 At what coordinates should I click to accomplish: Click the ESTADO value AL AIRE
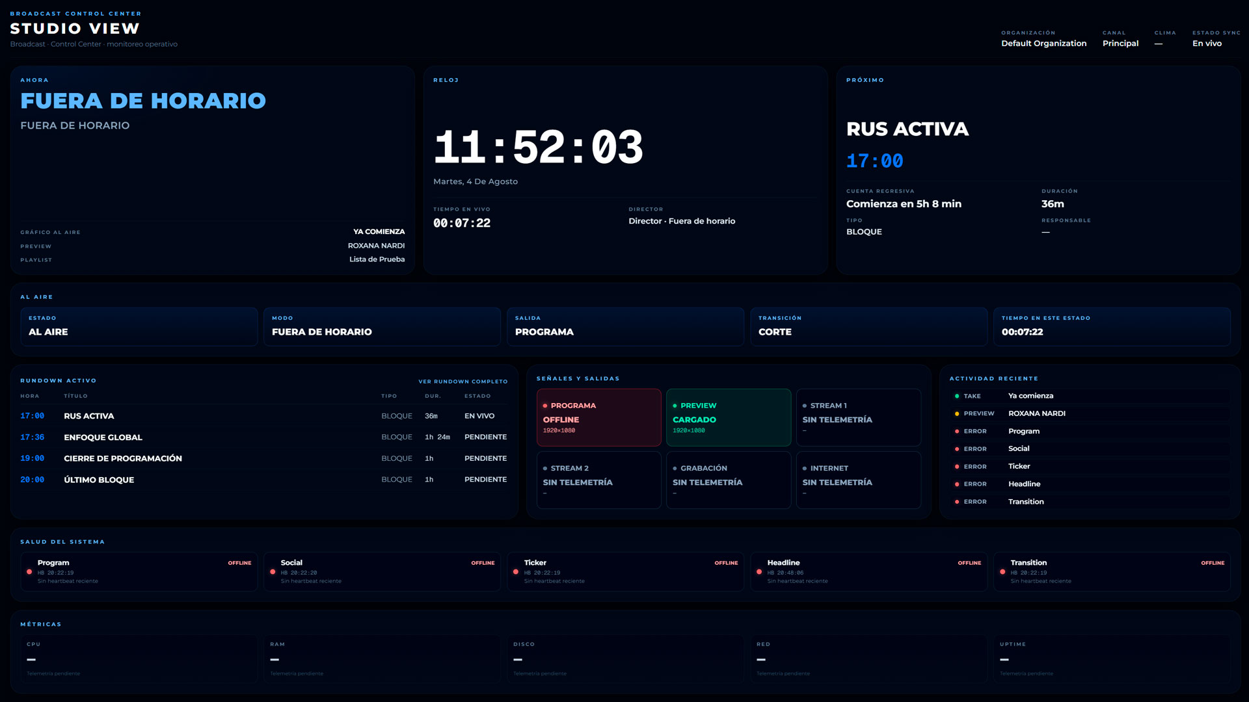pyautogui.click(x=48, y=332)
